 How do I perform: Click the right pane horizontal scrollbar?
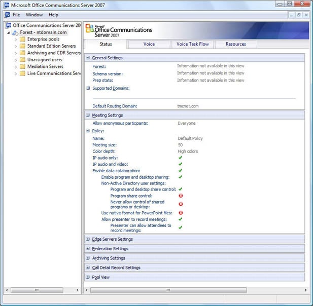point(167,290)
